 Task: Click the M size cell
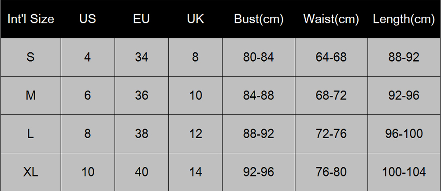tap(31, 95)
